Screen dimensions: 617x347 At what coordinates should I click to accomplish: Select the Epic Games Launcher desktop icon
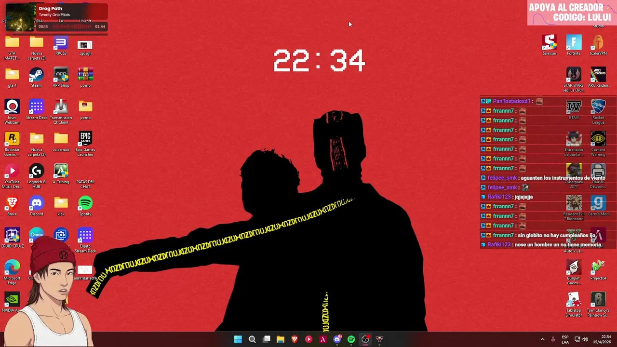coord(85,144)
